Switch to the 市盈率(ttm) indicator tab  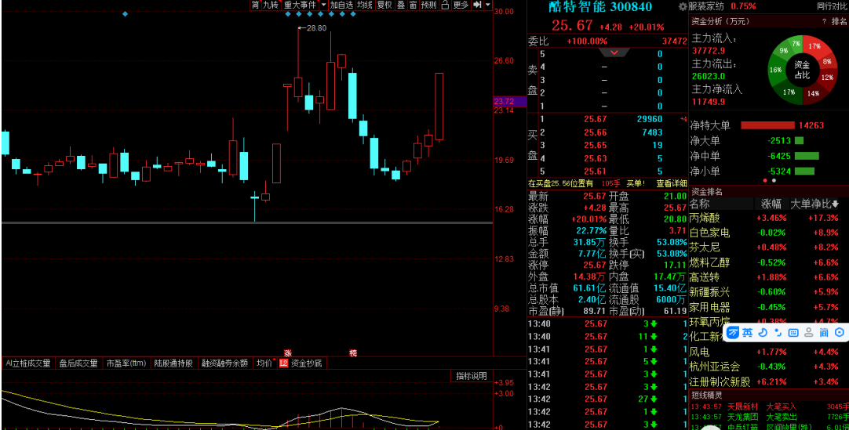(x=126, y=363)
